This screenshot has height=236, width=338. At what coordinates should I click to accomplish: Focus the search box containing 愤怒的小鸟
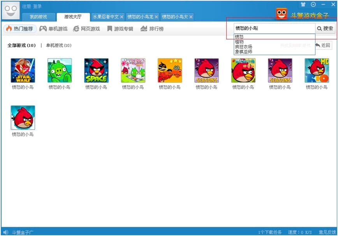pos(275,28)
